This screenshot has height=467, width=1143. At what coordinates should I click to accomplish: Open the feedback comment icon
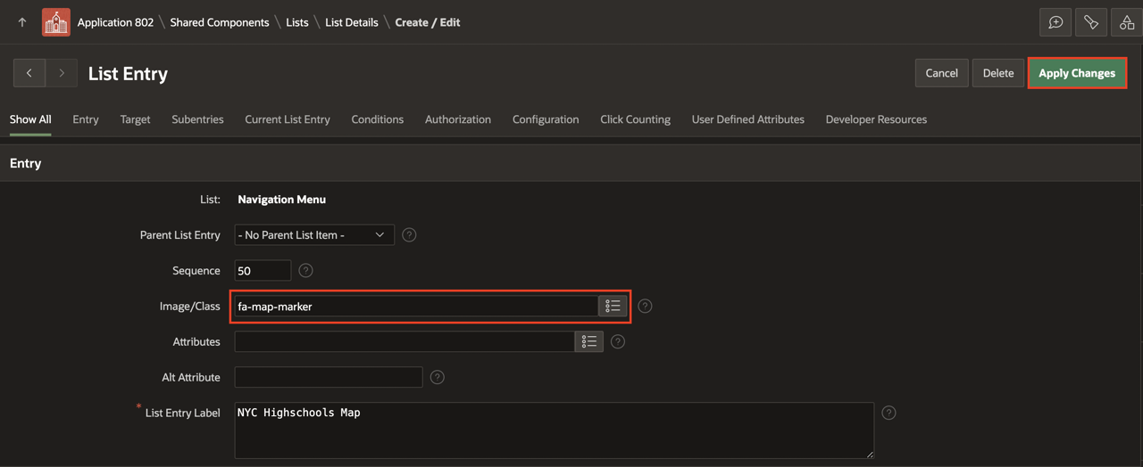click(1055, 22)
